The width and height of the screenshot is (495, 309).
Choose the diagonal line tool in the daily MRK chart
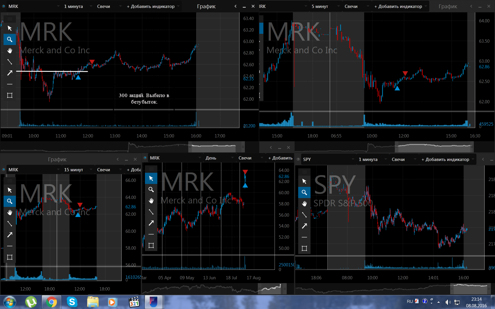(x=151, y=212)
